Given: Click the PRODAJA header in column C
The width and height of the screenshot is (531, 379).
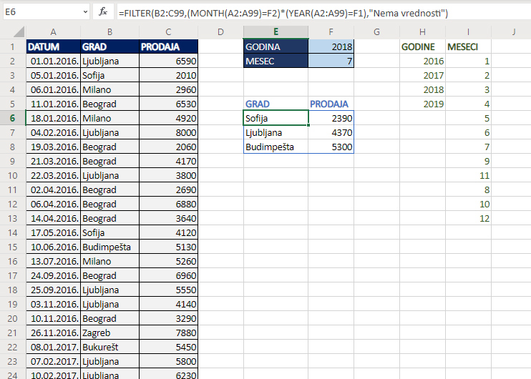Looking at the screenshot, I should click(167, 46).
